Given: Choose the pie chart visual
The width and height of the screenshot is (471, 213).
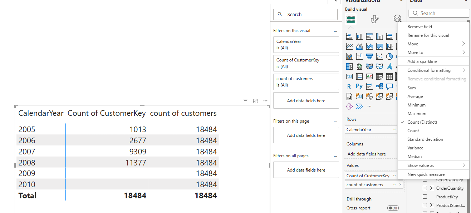Looking at the screenshot, I should point(389,56).
